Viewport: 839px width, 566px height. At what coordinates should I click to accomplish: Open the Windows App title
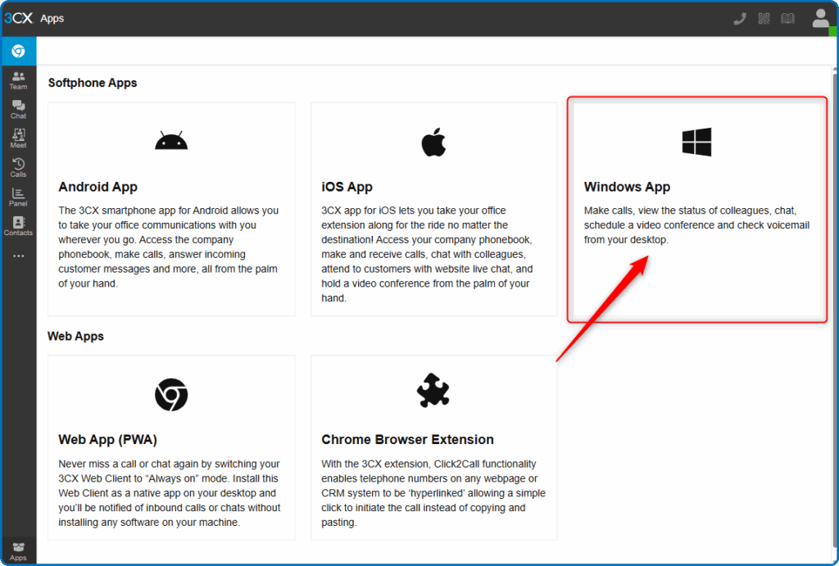point(627,187)
